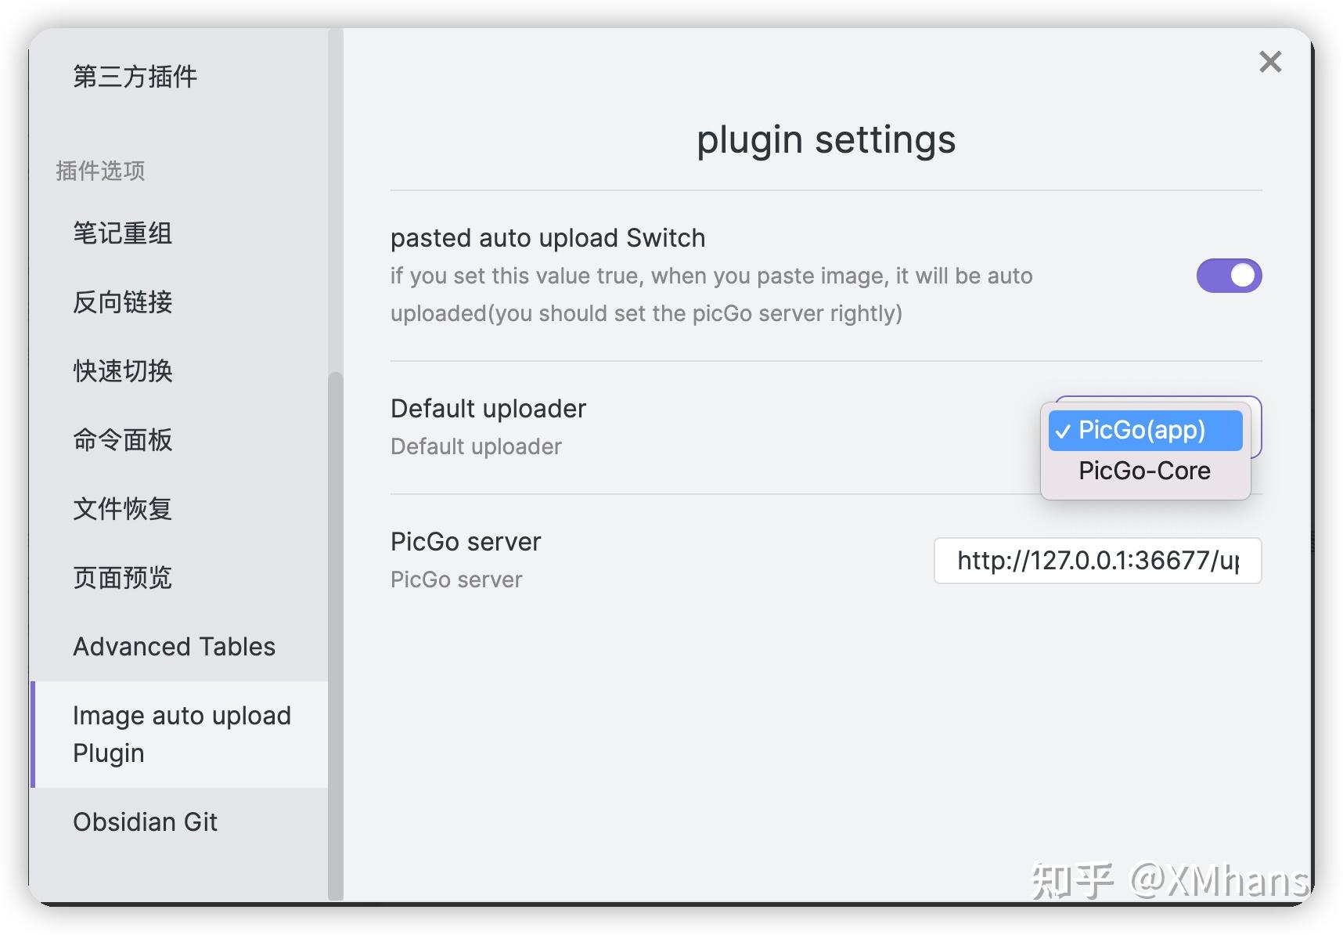Select Image auto upload Plugin tab

pyautogui.click(x=181, y=735)
